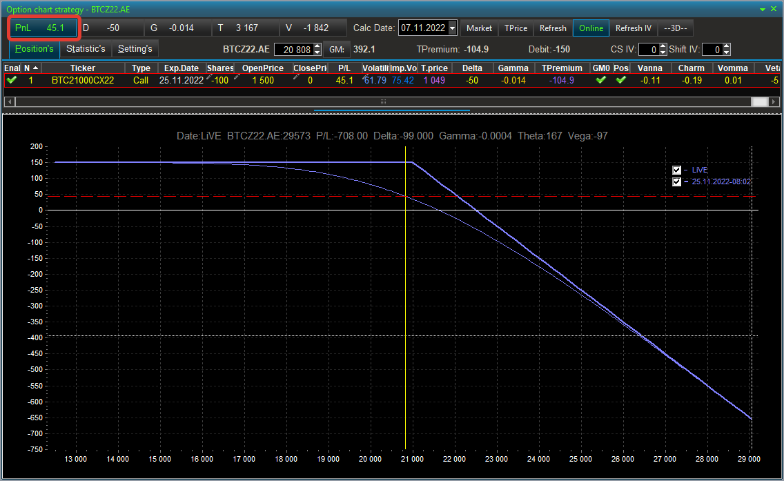Image resolution: width=784 pixels, height=481 pixels.
Task: Toggle the GM0 checkmark in row 1
Action: pyautogui.click(x=601, y=80)
